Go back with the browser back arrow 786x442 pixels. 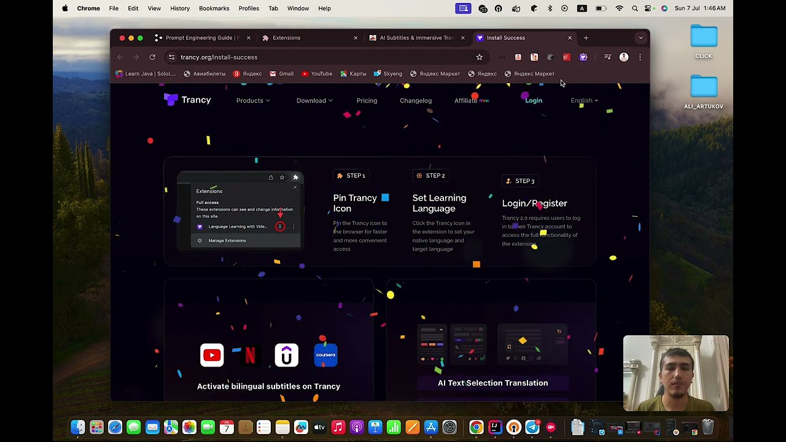click(120, 57)
